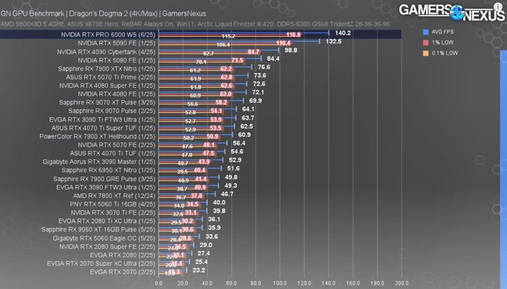Select the chart title mentioning Dragon's Dogma 2
This screenshot has width=507, height=289.
(103, 14)
